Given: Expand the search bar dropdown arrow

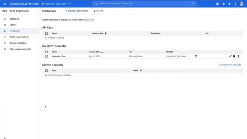Looking at the screenshot, I should coord(193,4).
